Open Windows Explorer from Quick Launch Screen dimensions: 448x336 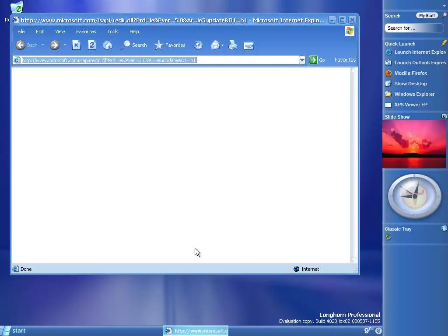[x=409, y=94]
